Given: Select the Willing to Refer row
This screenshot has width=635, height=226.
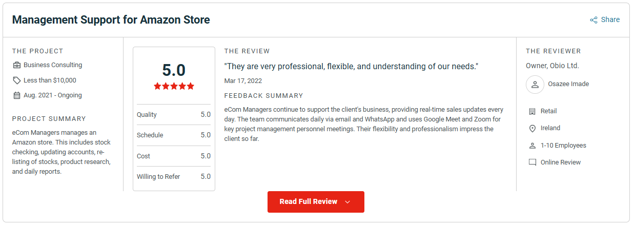Looking at the screenshot, I should pyautogui.click(x=174, y=177).
